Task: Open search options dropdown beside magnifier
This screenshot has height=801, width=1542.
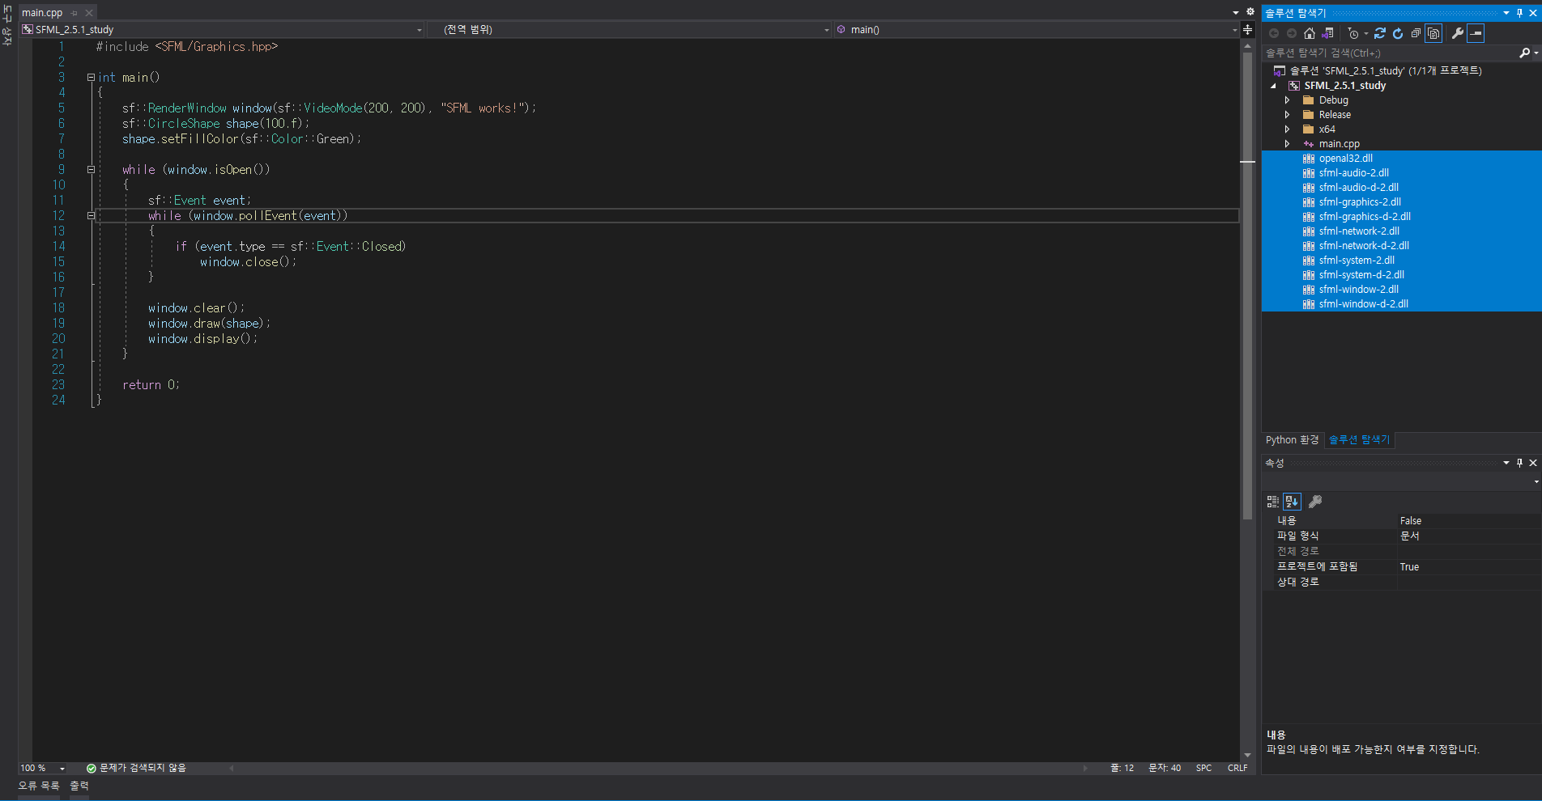Action: click(x=1536, y=53)
